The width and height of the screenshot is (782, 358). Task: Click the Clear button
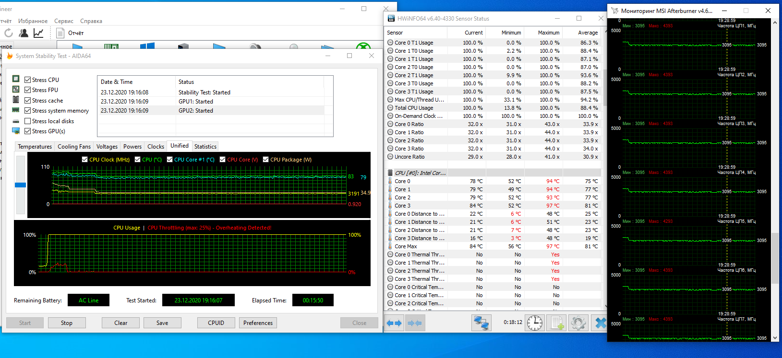point(121,323)
